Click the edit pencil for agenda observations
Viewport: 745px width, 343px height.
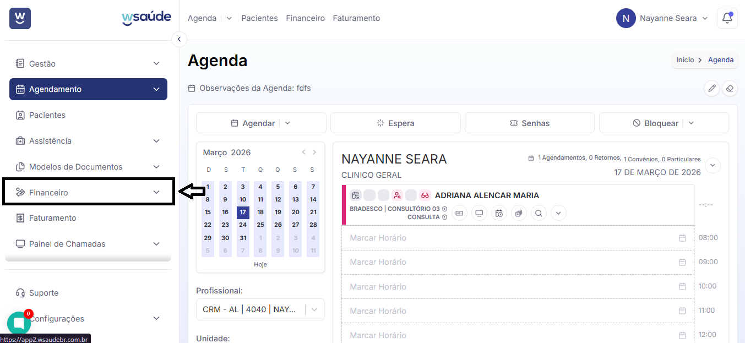712,88
